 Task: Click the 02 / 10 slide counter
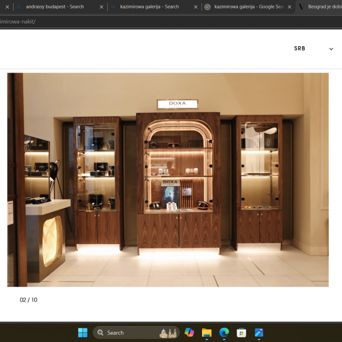[28, 300]
